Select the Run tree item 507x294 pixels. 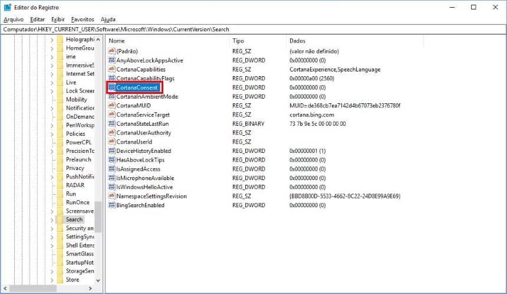pyautogui.click(x=71, y=194)
